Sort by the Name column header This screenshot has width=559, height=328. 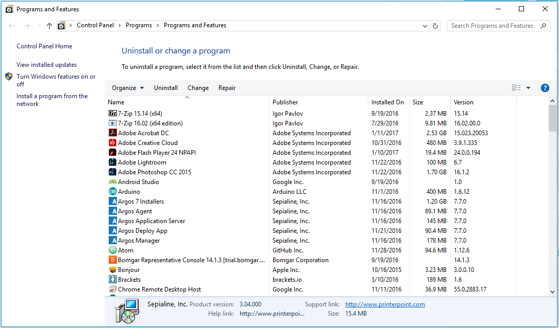coord(187,102)
